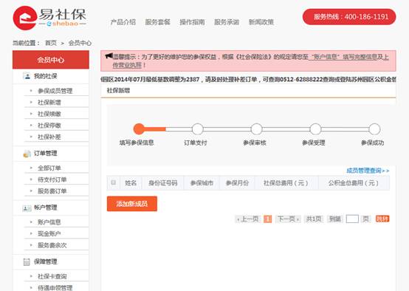This screenshot has width=409, height=291.
Task: Click the 社保总费用（元） column header
Action: (x=286, y=182)
